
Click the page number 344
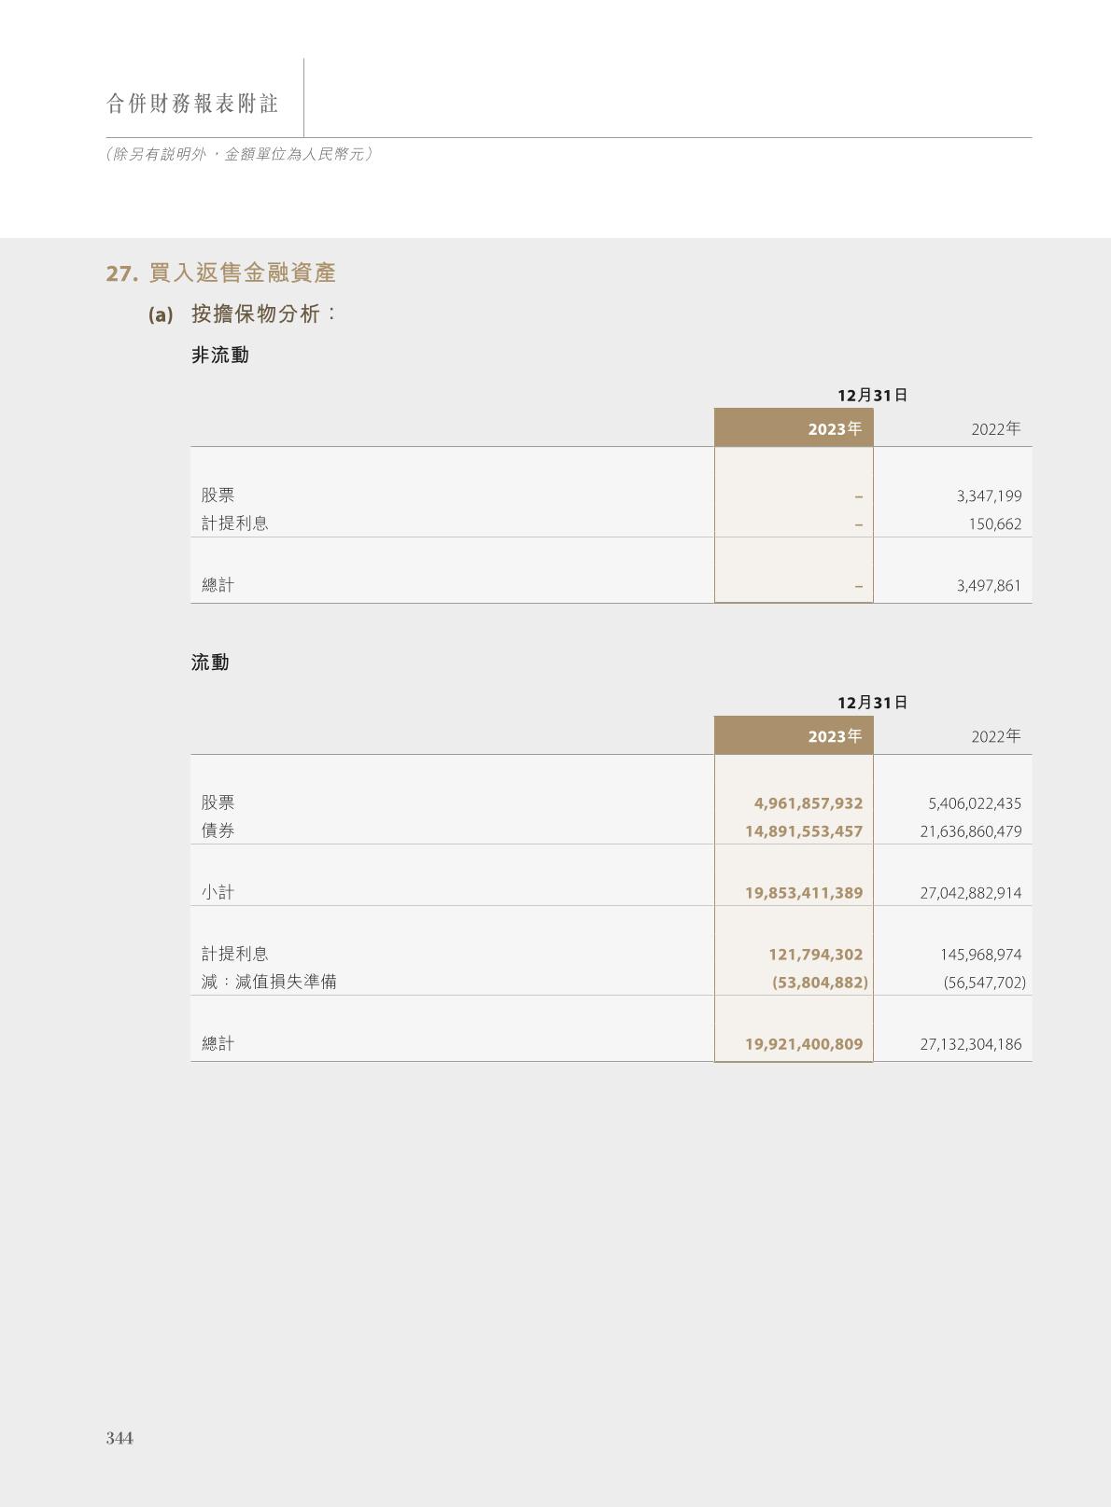(x=120, y=1438)
